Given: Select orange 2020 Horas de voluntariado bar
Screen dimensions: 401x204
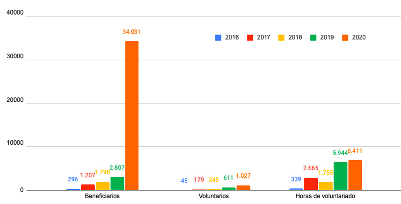Looking at the screenshot, I should 355,175.
